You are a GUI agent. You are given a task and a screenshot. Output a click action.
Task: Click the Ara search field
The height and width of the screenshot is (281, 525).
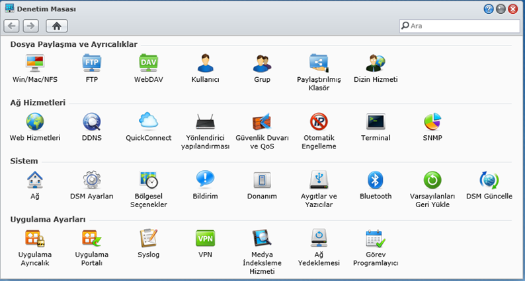(x=460, y=26)
